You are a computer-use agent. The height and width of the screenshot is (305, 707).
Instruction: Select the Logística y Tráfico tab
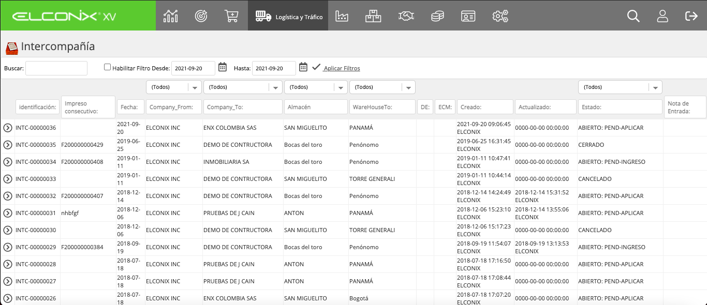coord(288,16)
